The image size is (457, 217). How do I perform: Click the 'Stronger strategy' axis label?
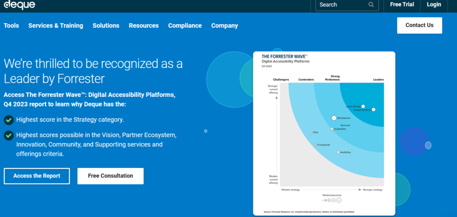pos(373,190)
